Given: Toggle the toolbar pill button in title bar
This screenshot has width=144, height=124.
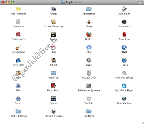Looking at the screenshot, I should pyautogui.click(x=140, y=2).
